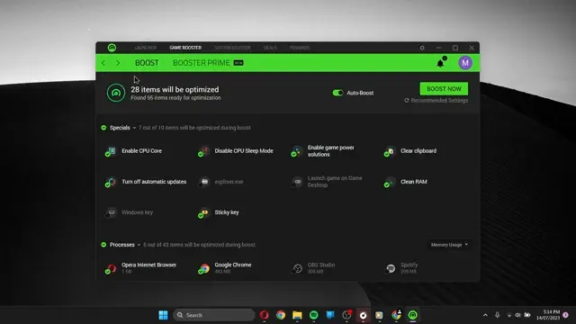Open the clock and date panel

[x=548, y=315]
